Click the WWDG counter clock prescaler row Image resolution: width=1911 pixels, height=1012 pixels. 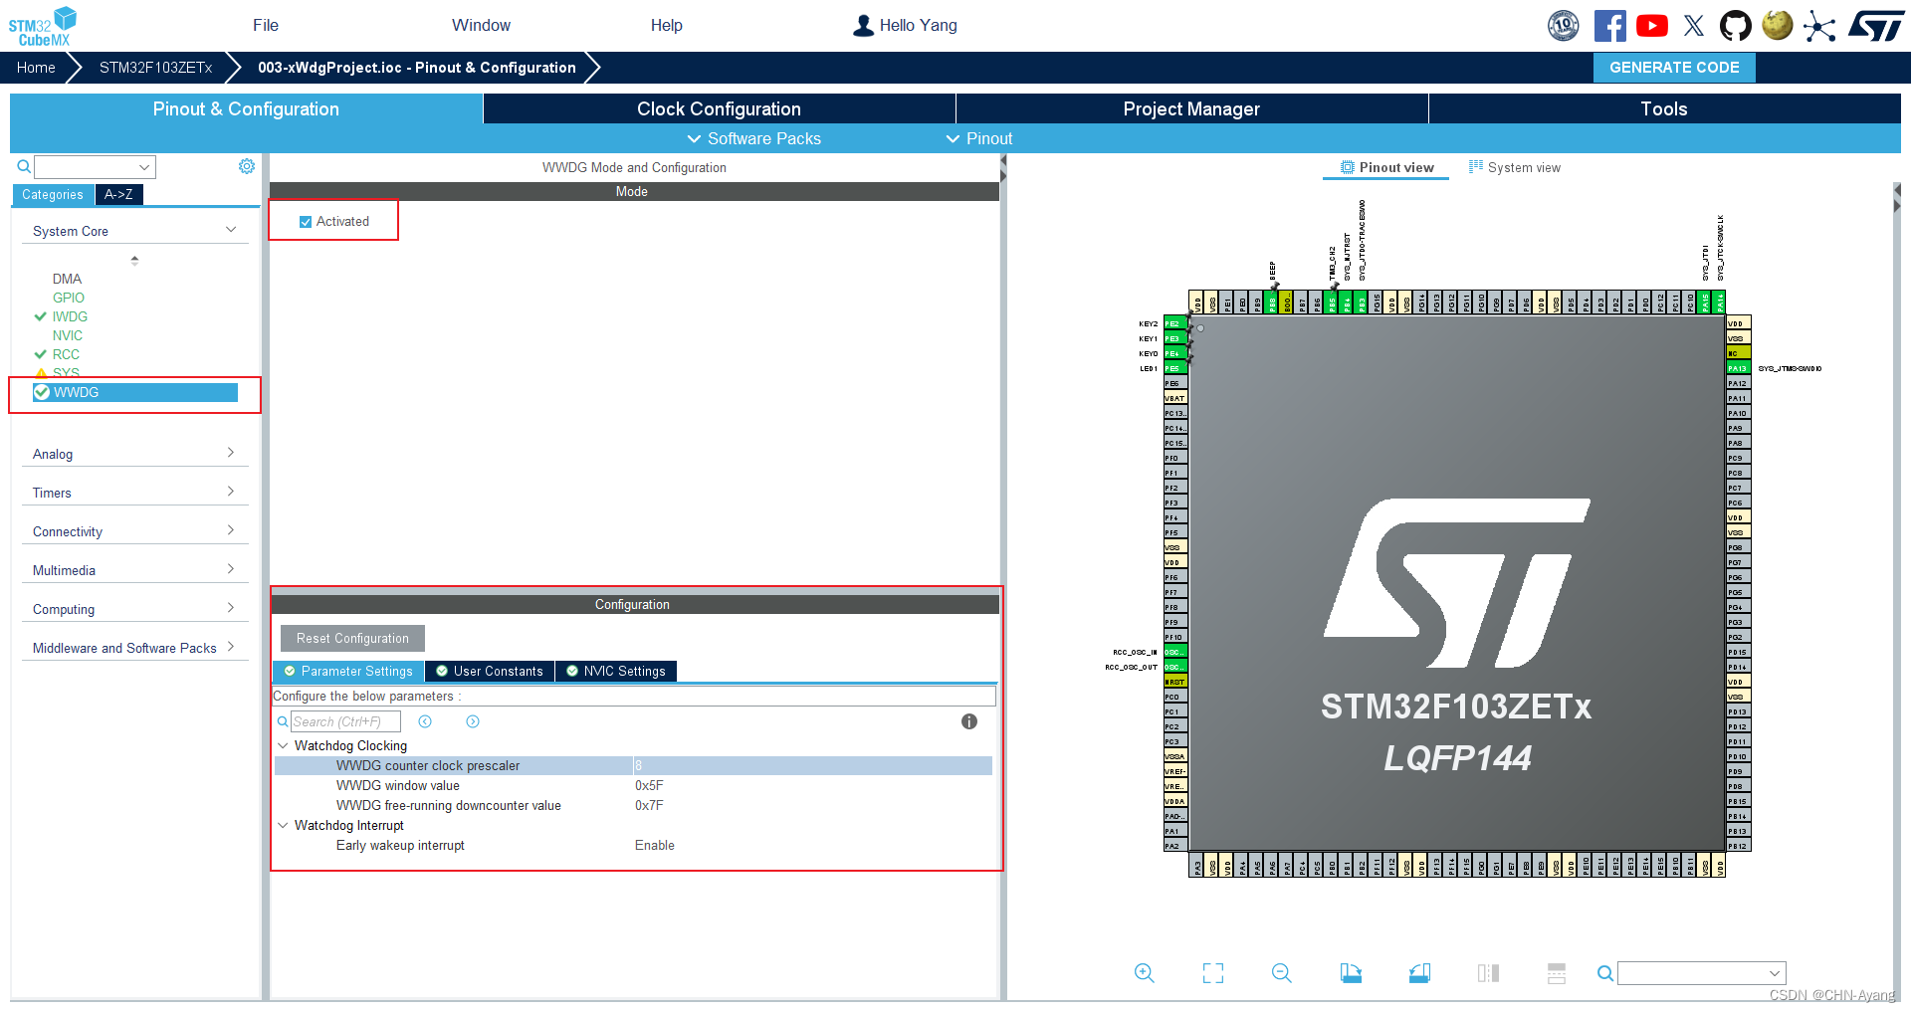coord(633,765)
